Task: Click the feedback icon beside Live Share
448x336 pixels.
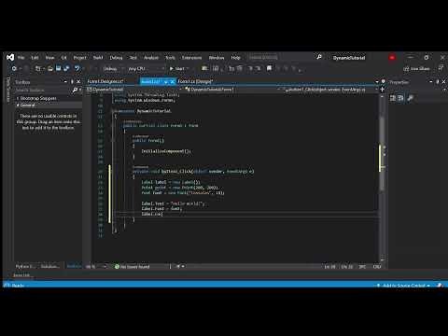Action: click(441, 68)
